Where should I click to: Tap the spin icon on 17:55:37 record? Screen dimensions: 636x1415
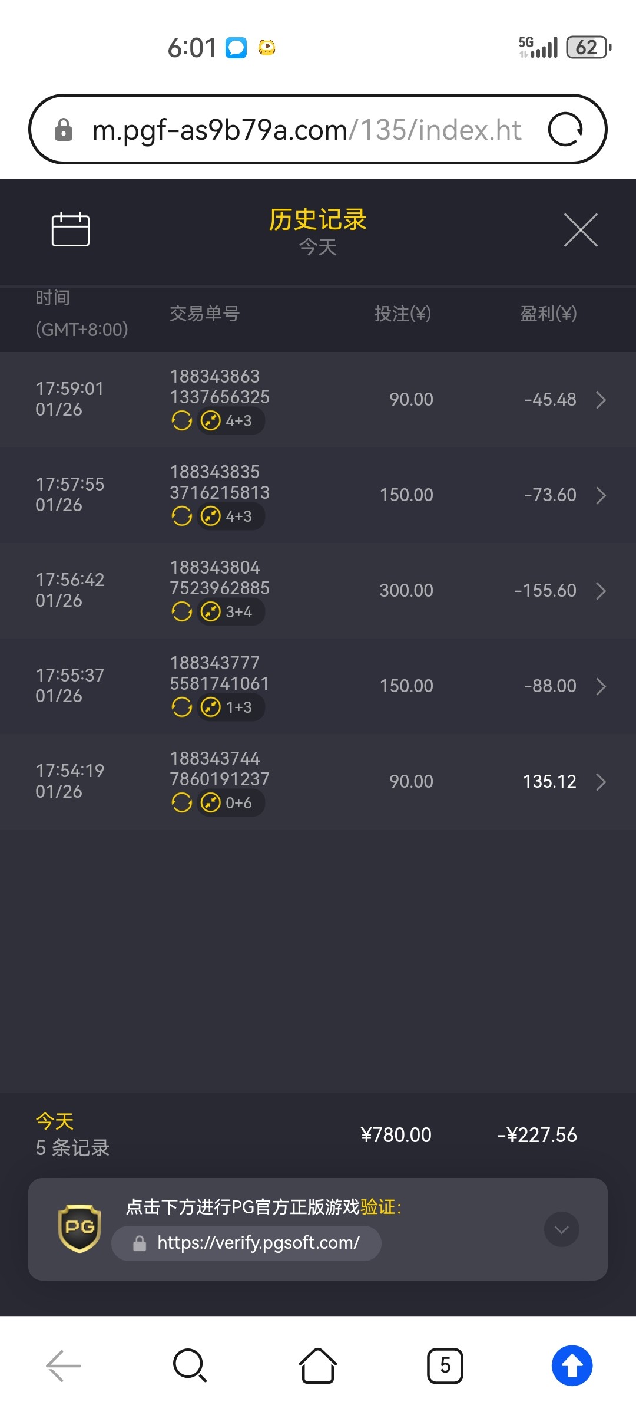coord(182,707)
